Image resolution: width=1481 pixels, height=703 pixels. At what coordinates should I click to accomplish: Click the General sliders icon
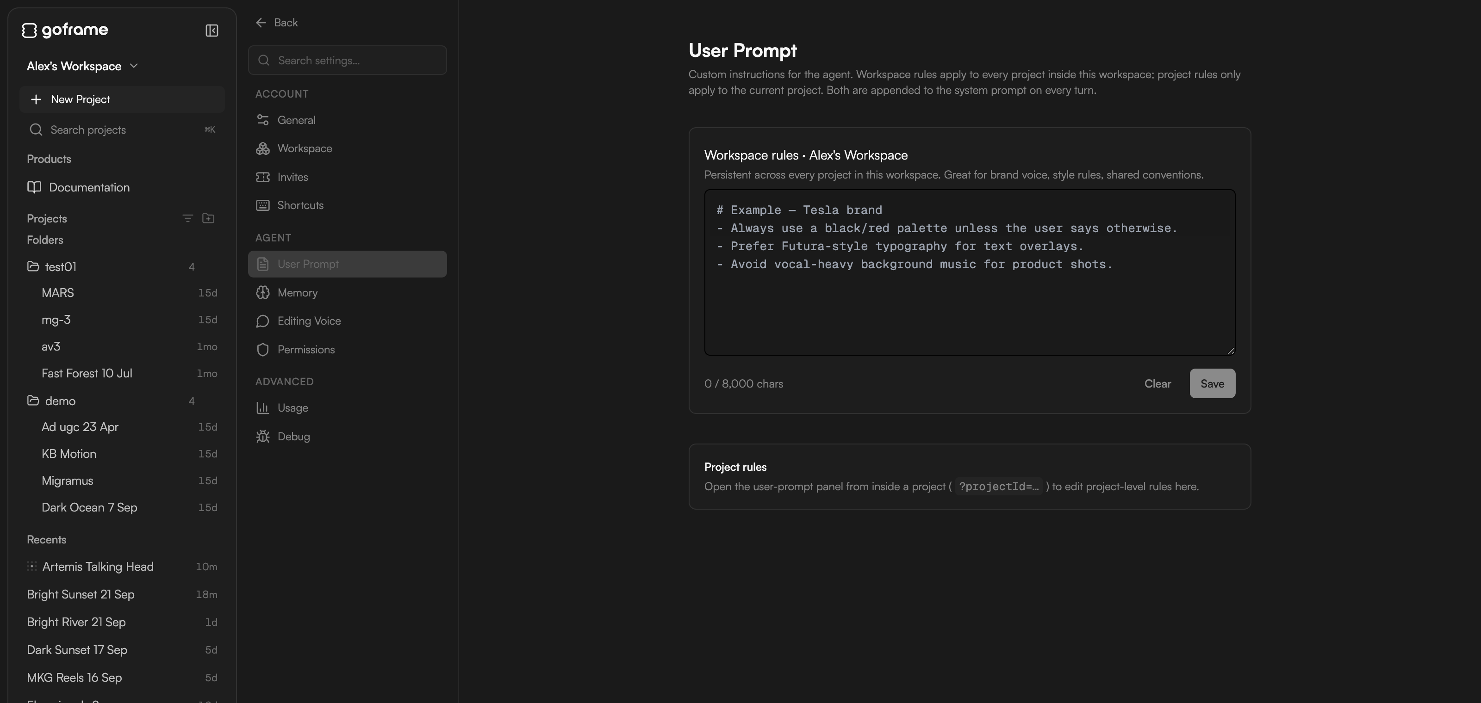coord(263,120)
